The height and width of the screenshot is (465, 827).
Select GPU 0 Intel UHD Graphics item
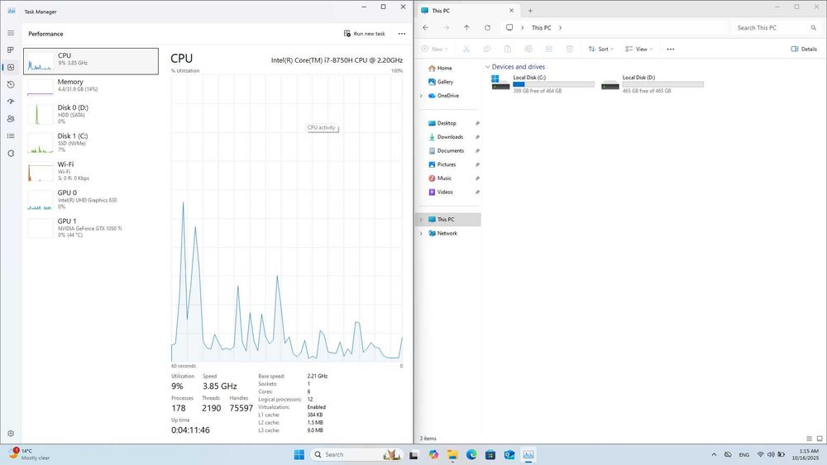pyautogui.click(x=91, y=200)
